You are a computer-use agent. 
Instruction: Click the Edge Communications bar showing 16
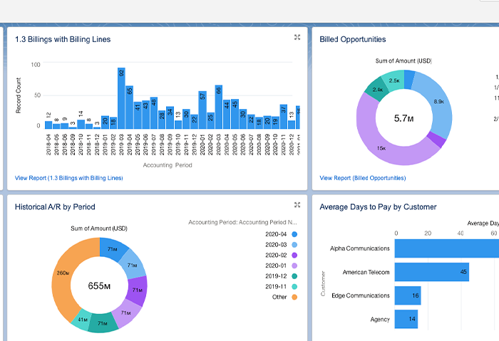[408, 295]
